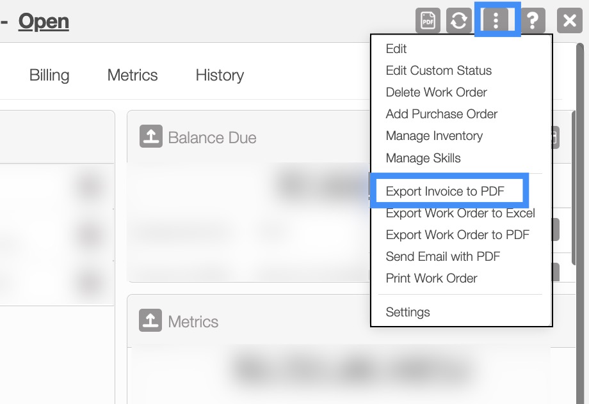
Task: Select Manage Skills in the menu
Action: [423, 158]
